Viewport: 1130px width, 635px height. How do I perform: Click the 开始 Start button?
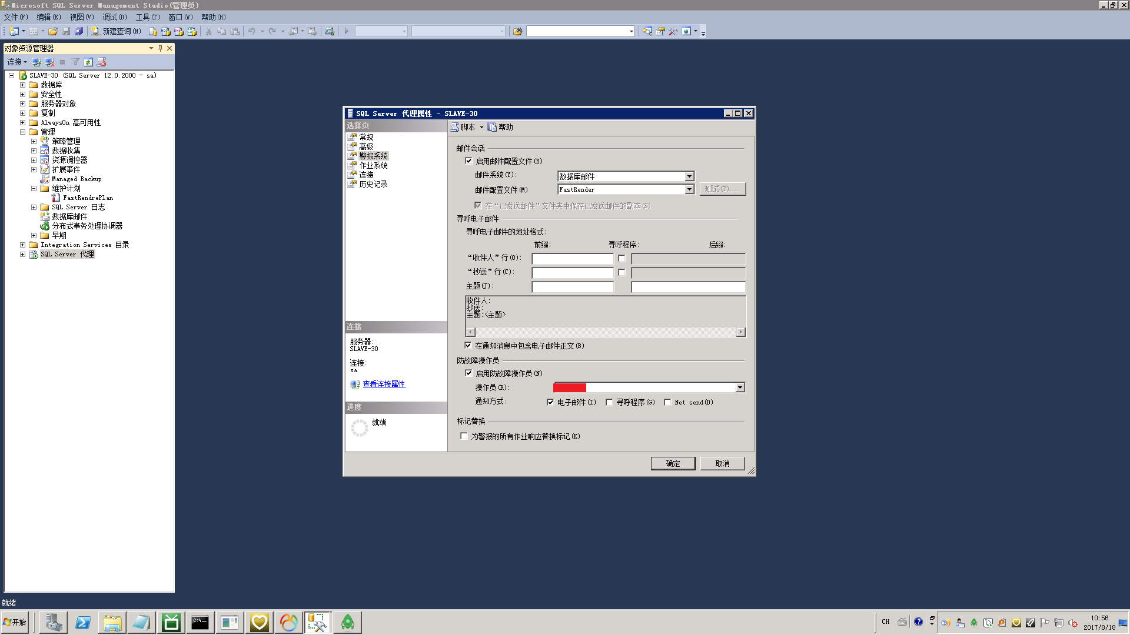15,622
